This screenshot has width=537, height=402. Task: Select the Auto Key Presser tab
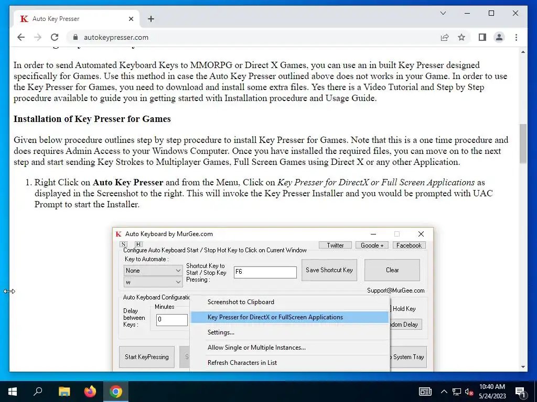tap(76, 19)
